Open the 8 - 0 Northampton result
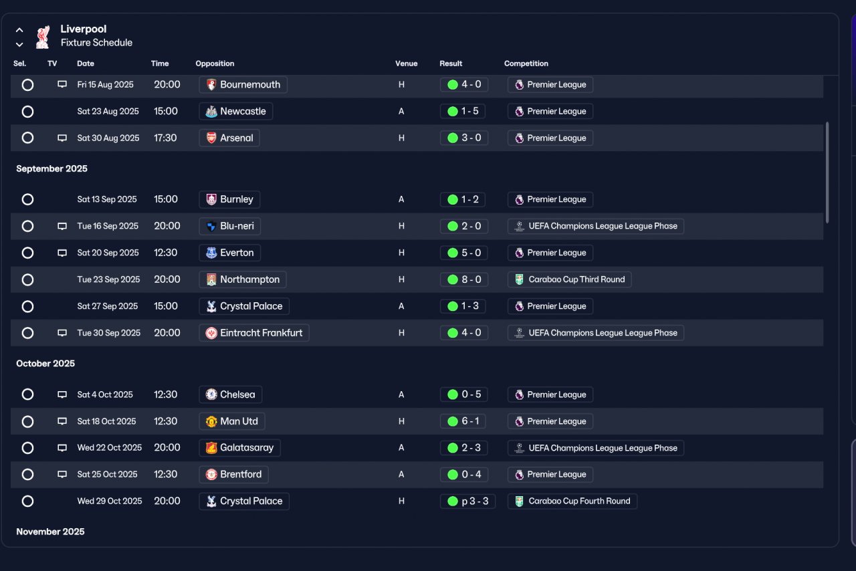856x571 pixels. click(x=463, y=279)
